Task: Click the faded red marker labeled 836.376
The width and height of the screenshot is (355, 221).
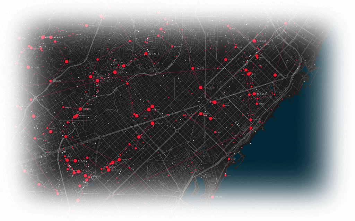Action: point(32,100)
